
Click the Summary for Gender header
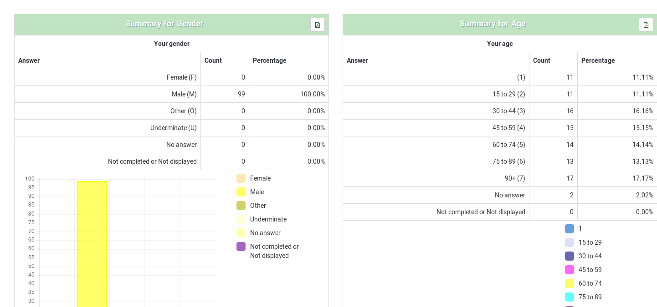click(x=164, y=24)
